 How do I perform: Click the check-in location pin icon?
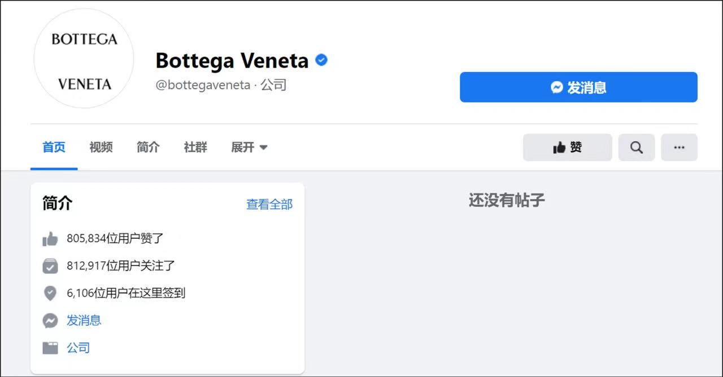tap(50, 293)
